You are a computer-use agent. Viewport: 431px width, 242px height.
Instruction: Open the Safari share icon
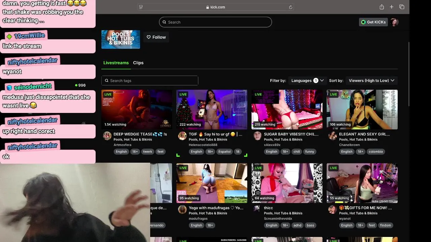pyautogui.click(x=382, y=7)
